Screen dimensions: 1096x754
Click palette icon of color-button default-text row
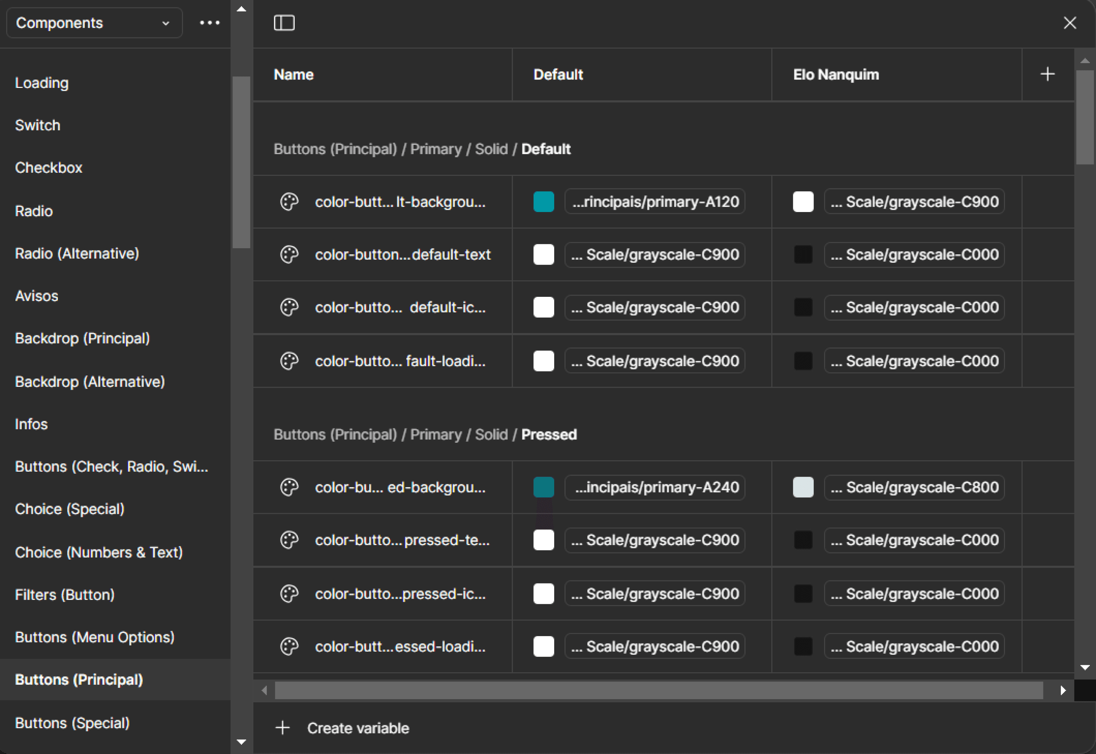pos(289,255)
